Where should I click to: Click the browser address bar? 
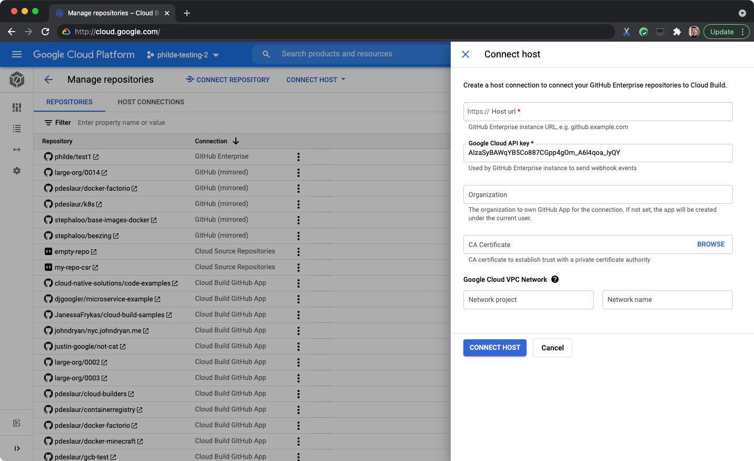click(337, 32)
